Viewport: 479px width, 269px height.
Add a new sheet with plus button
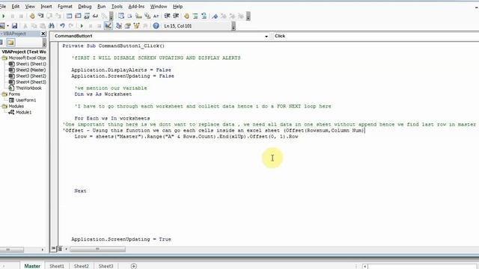pos(133,266)
